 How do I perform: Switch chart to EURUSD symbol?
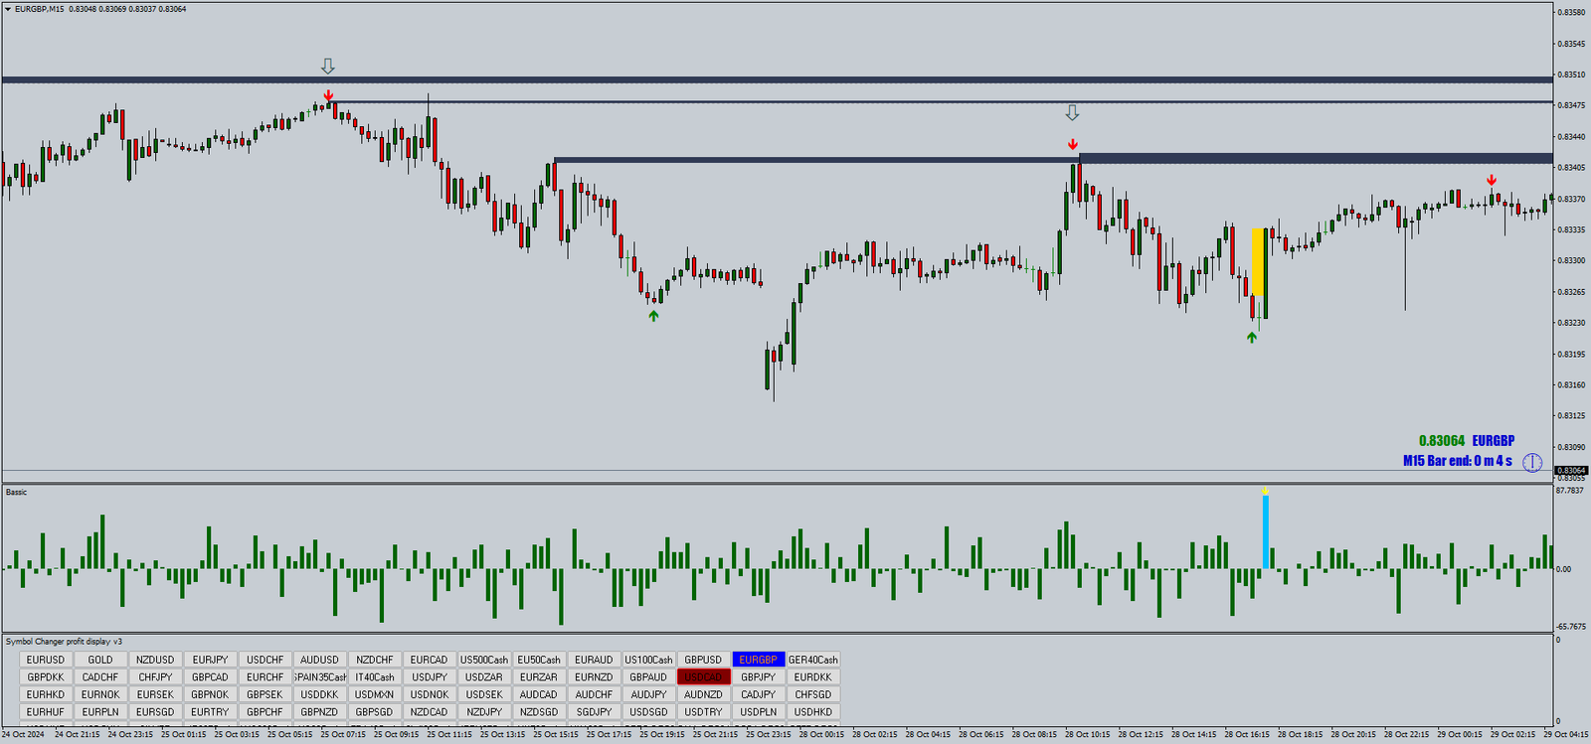click(x=46, y=660)
